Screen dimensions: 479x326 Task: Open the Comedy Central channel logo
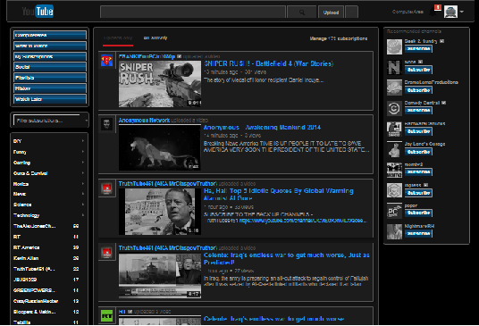pyautogui.click(x=394, y=108)
